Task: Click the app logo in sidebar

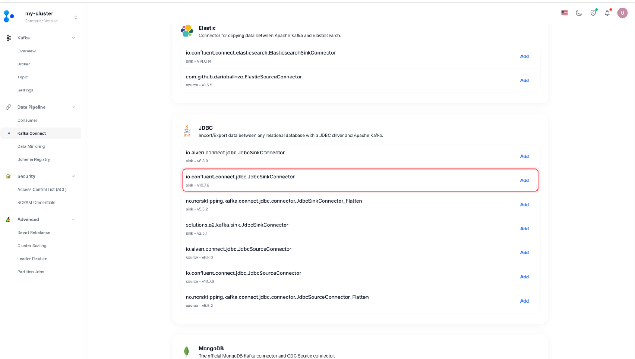Action: tap(9, 16)
